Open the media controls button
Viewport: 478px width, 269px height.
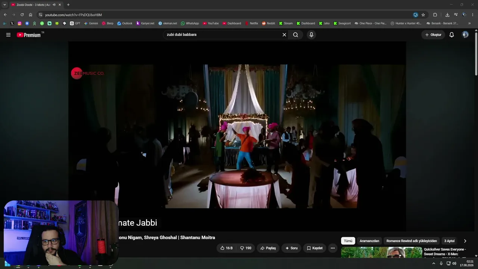click(x=456, y=15)
